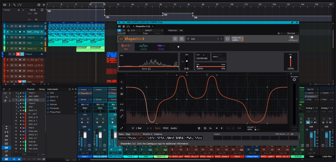Select Audio trigger mode
Image resolution: width=336 pixels, height=162 pixels.
point(174,128)
